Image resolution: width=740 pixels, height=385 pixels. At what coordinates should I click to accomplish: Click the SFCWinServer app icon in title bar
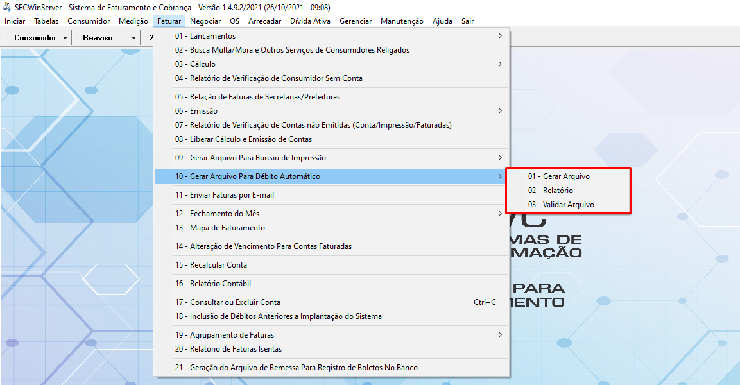[7, 8]
